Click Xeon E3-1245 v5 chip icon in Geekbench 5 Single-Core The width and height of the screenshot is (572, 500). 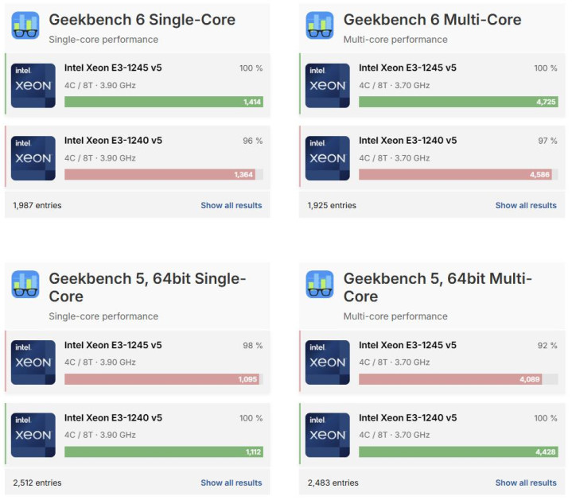(x=33, y=362)
